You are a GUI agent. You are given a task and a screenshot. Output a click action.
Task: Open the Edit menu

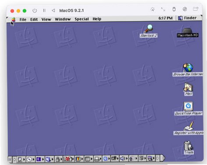point(34,19)
